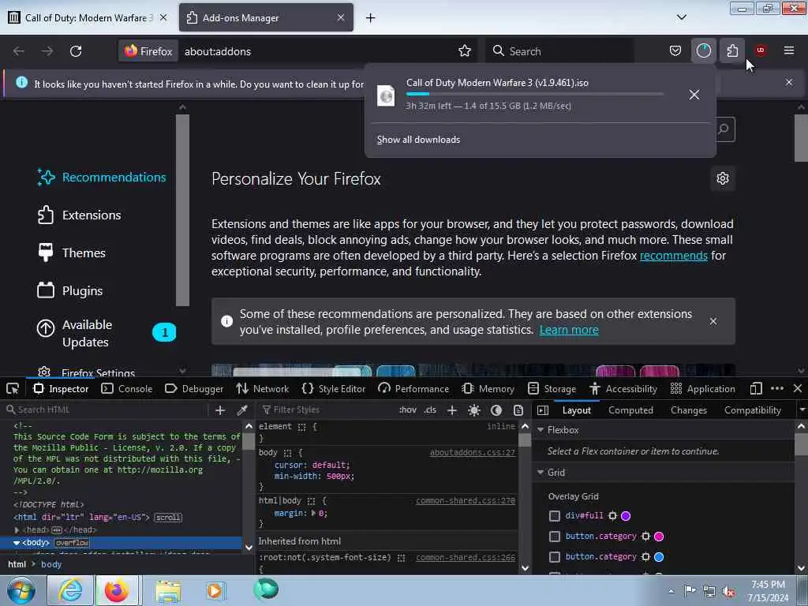
Task: Click the Windows Start orb
Action: point(21,590)
